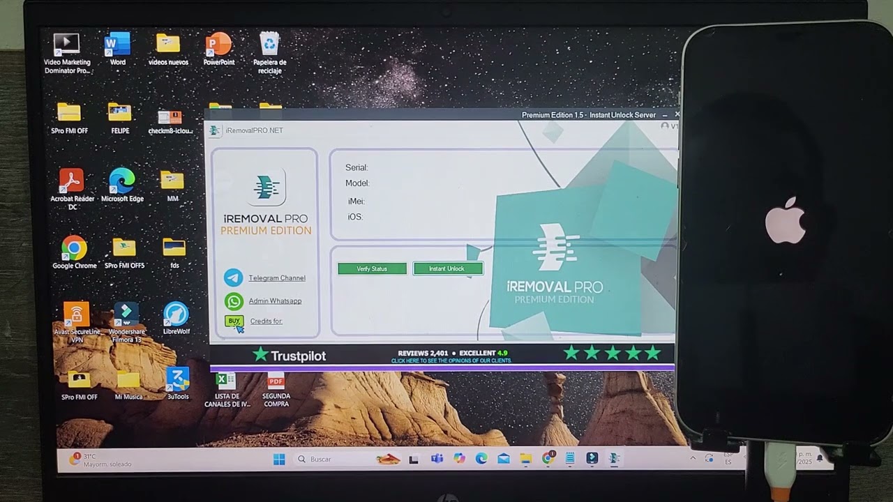Image resolution: width=893 pixels, height=502 pixels.
Task: Open the weather widget showing 31°C
Action: tap(100, 459)
